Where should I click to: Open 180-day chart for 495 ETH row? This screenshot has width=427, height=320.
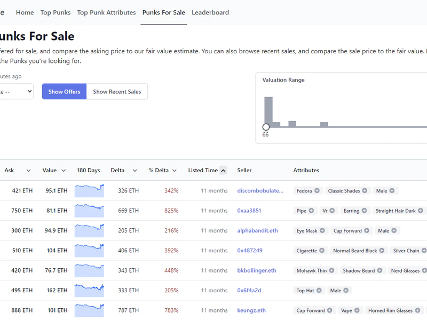(89, 290)
